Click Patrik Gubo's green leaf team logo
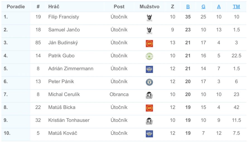 (x=149, y=56)
